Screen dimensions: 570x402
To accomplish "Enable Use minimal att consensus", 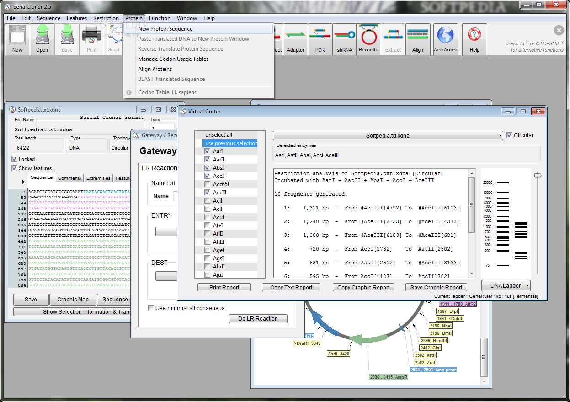I will [151, 308].
